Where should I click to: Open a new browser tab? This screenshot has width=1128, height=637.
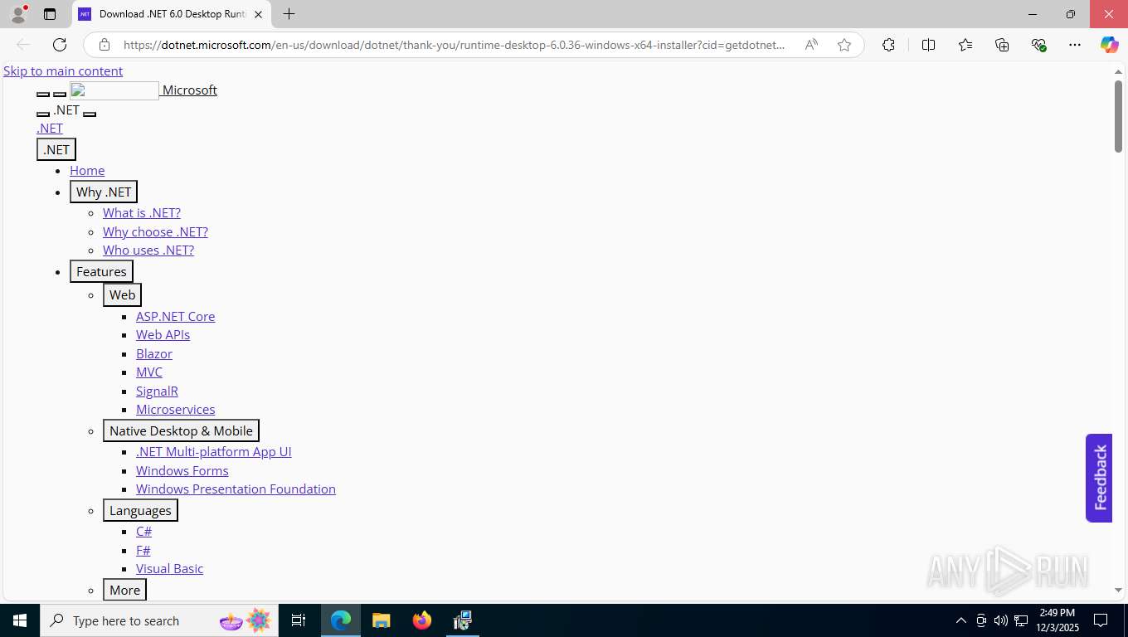coord(289,14)
